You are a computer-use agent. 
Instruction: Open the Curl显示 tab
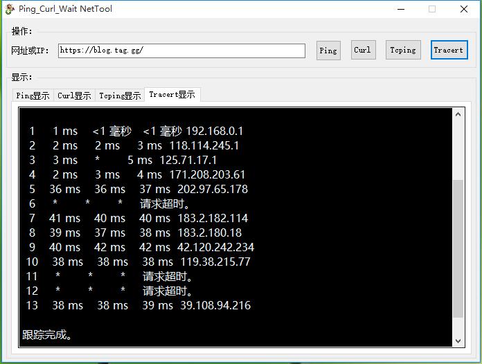pos(74,95)
